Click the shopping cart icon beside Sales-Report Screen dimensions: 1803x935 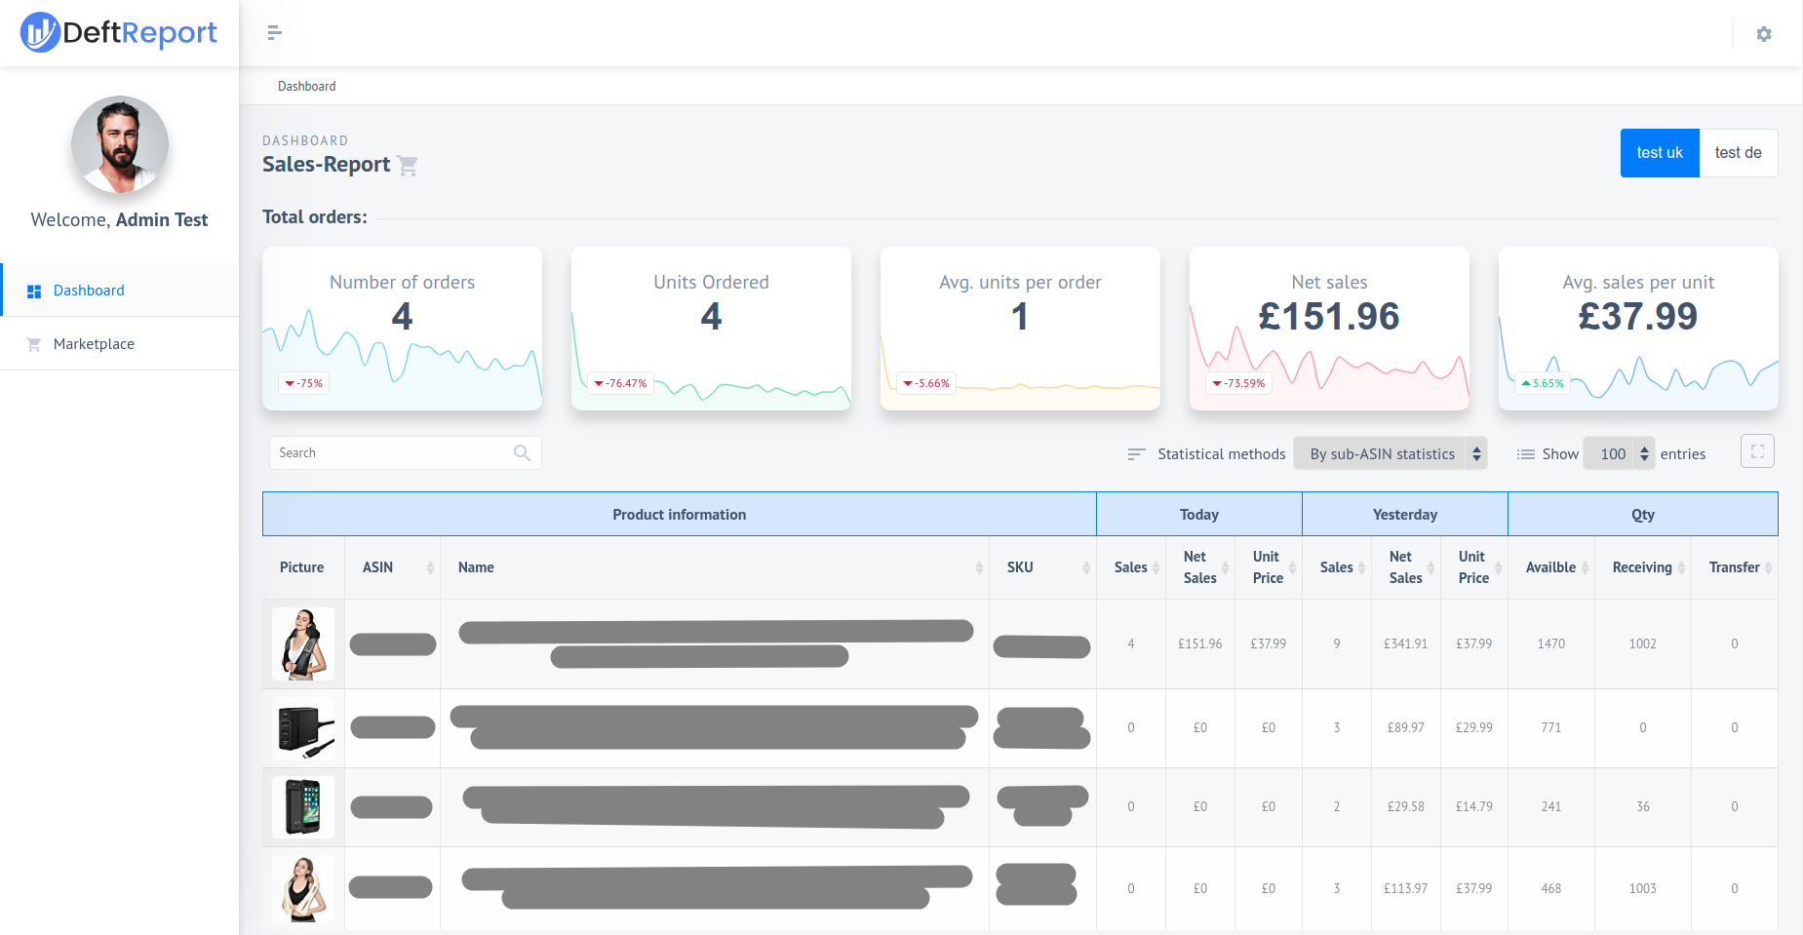click(x=409, y=166)
